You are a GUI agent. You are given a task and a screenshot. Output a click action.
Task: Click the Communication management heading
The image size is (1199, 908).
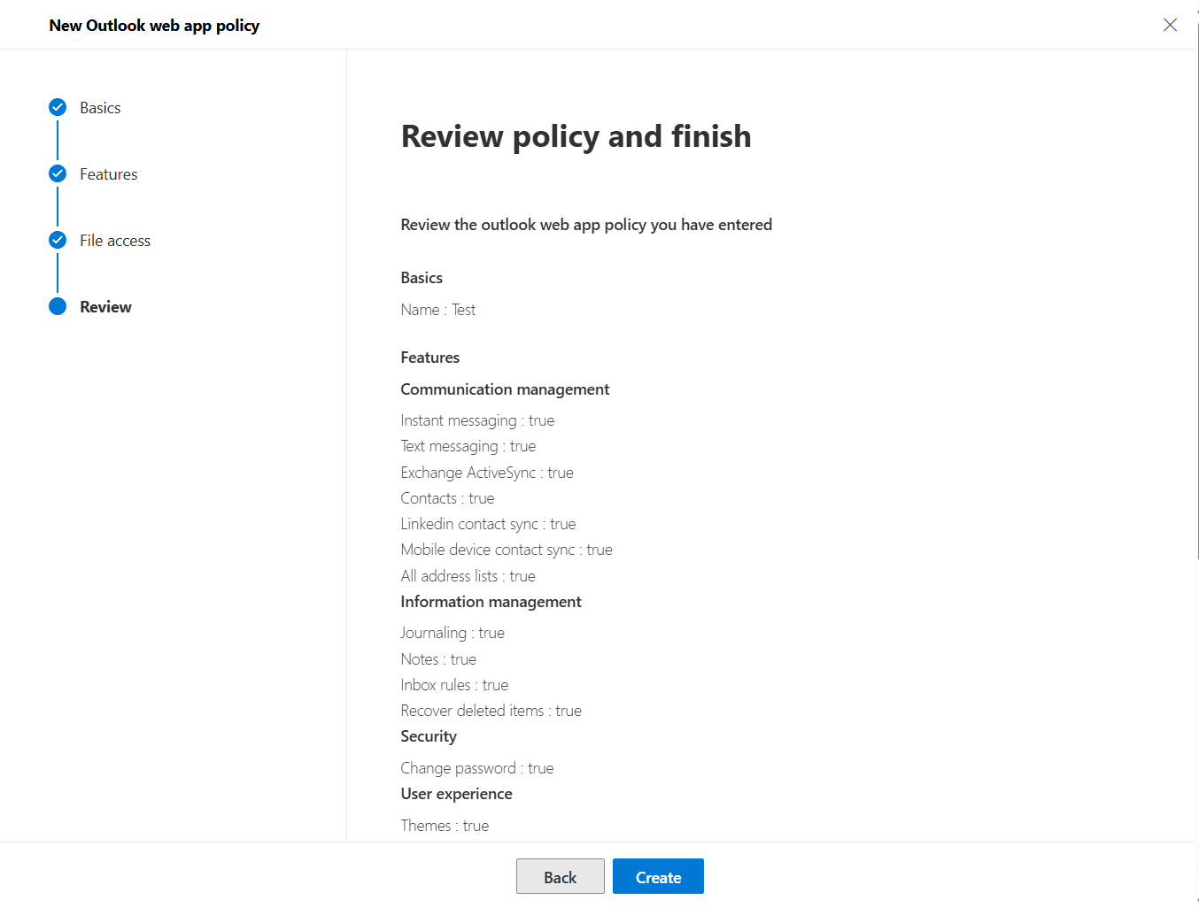505,389
